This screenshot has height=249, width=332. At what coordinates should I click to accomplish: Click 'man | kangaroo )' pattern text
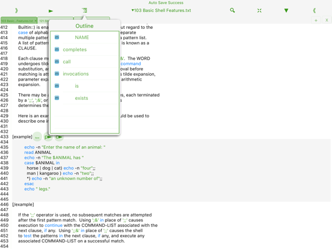[x=44, y=173]
